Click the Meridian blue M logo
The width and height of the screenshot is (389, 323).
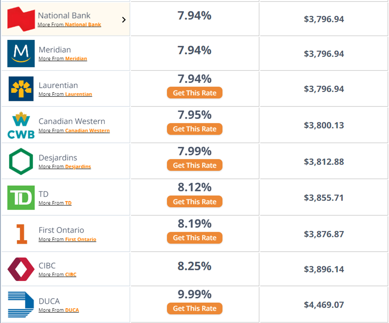click(x=21, y=53)
